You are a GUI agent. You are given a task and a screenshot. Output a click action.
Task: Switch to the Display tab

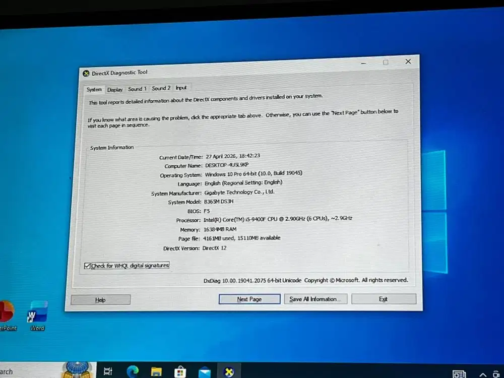pos(115,89)
